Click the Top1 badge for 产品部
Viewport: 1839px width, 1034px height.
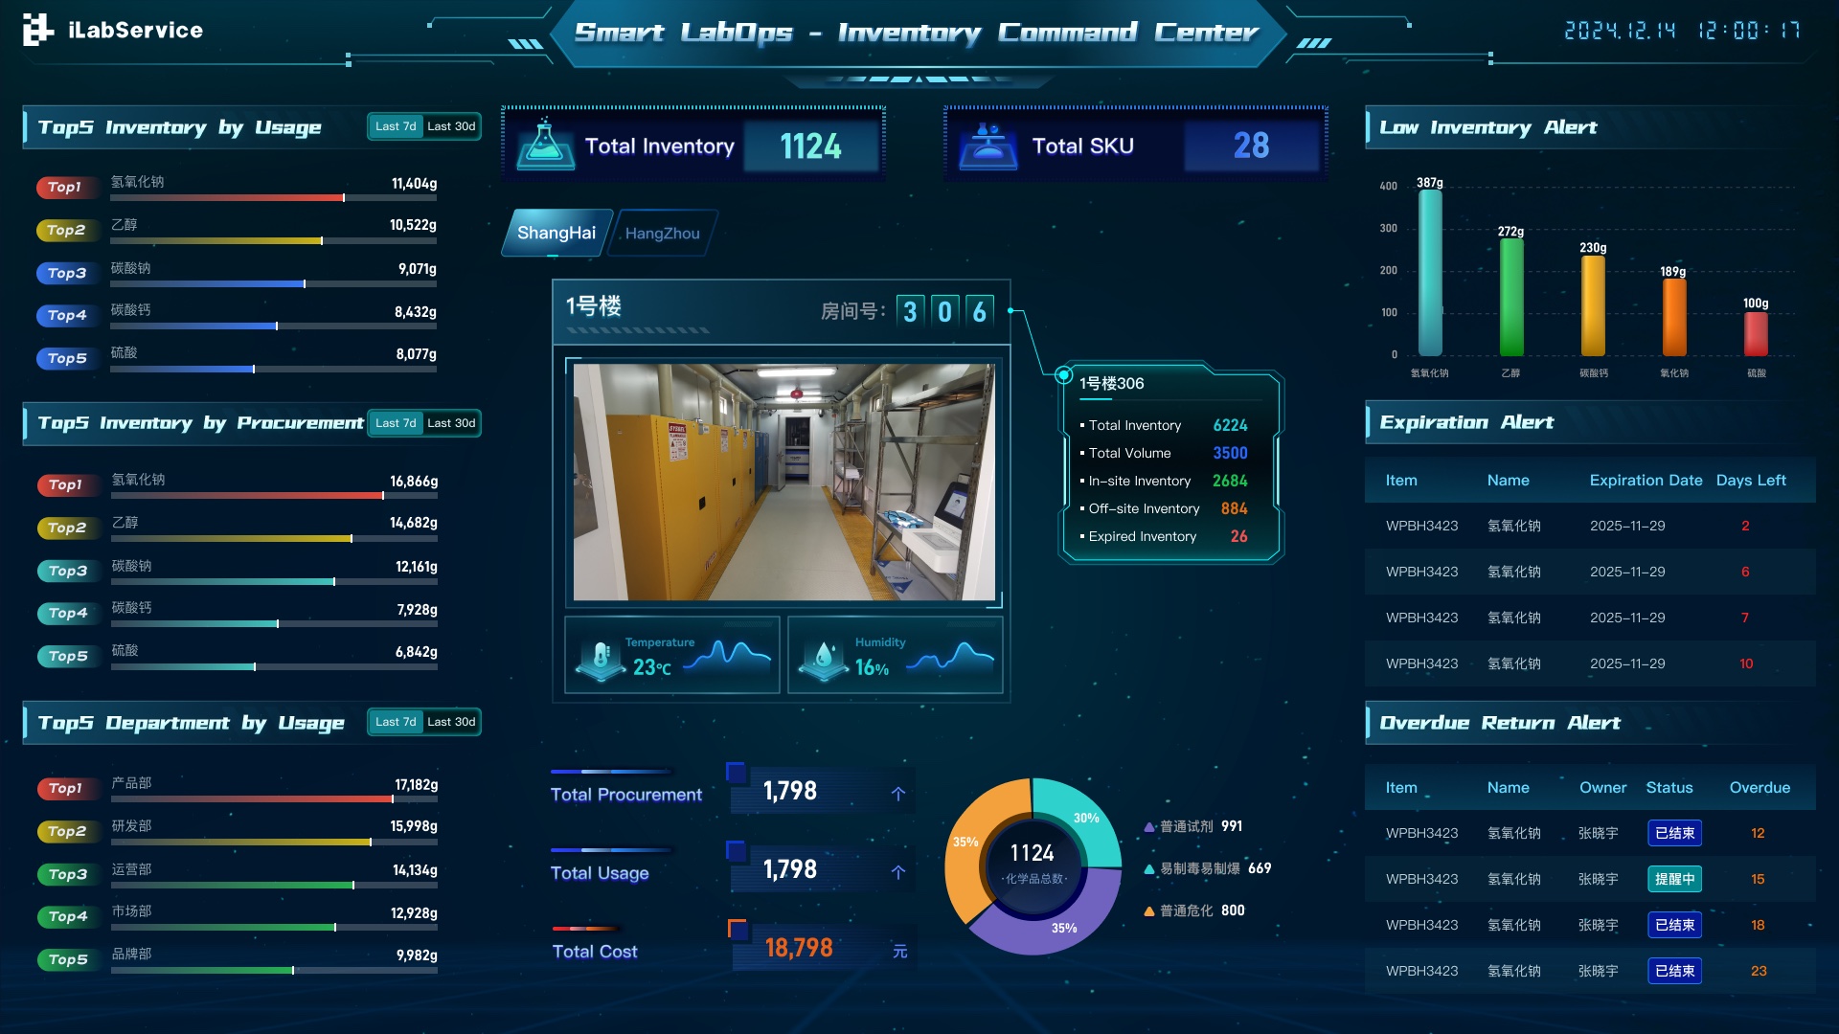[x=66, y=788]
